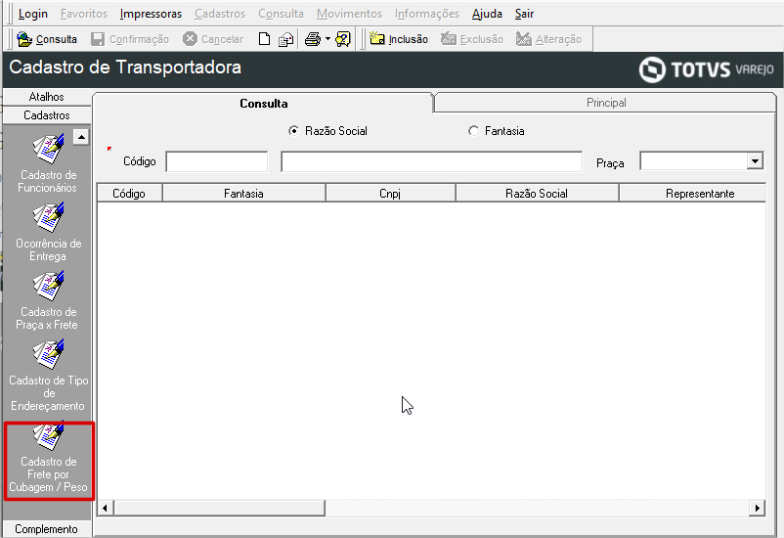This screenshot has height=538, width=784.
Task: Open the Ajuda menu
Action: click(487, 14)
